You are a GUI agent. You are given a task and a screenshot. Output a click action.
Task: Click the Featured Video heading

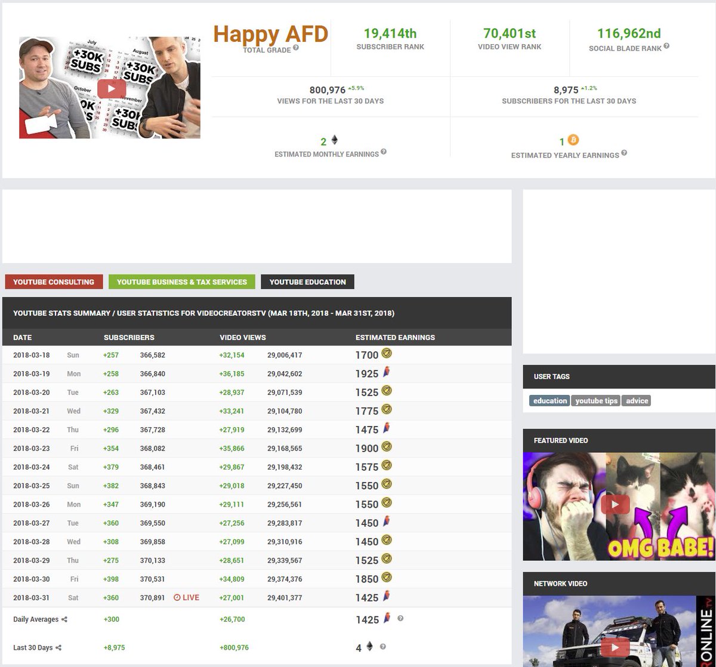pyautogui.click(x=561, y=440)
